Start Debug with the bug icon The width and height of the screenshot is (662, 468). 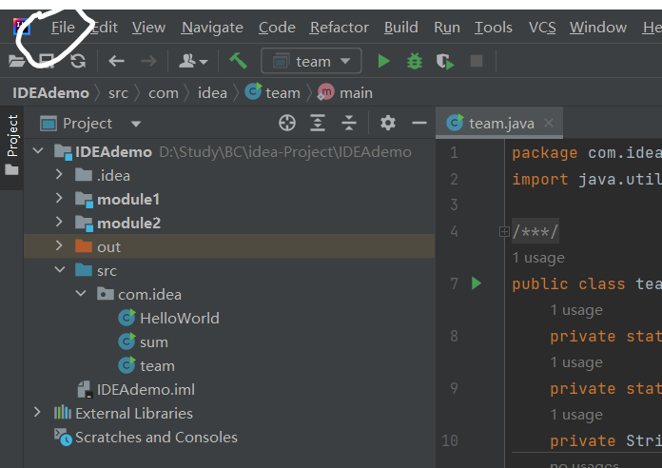415,61
